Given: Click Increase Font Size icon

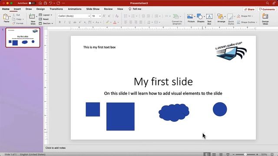Looking at the screenshot, I should click(104, 16).
